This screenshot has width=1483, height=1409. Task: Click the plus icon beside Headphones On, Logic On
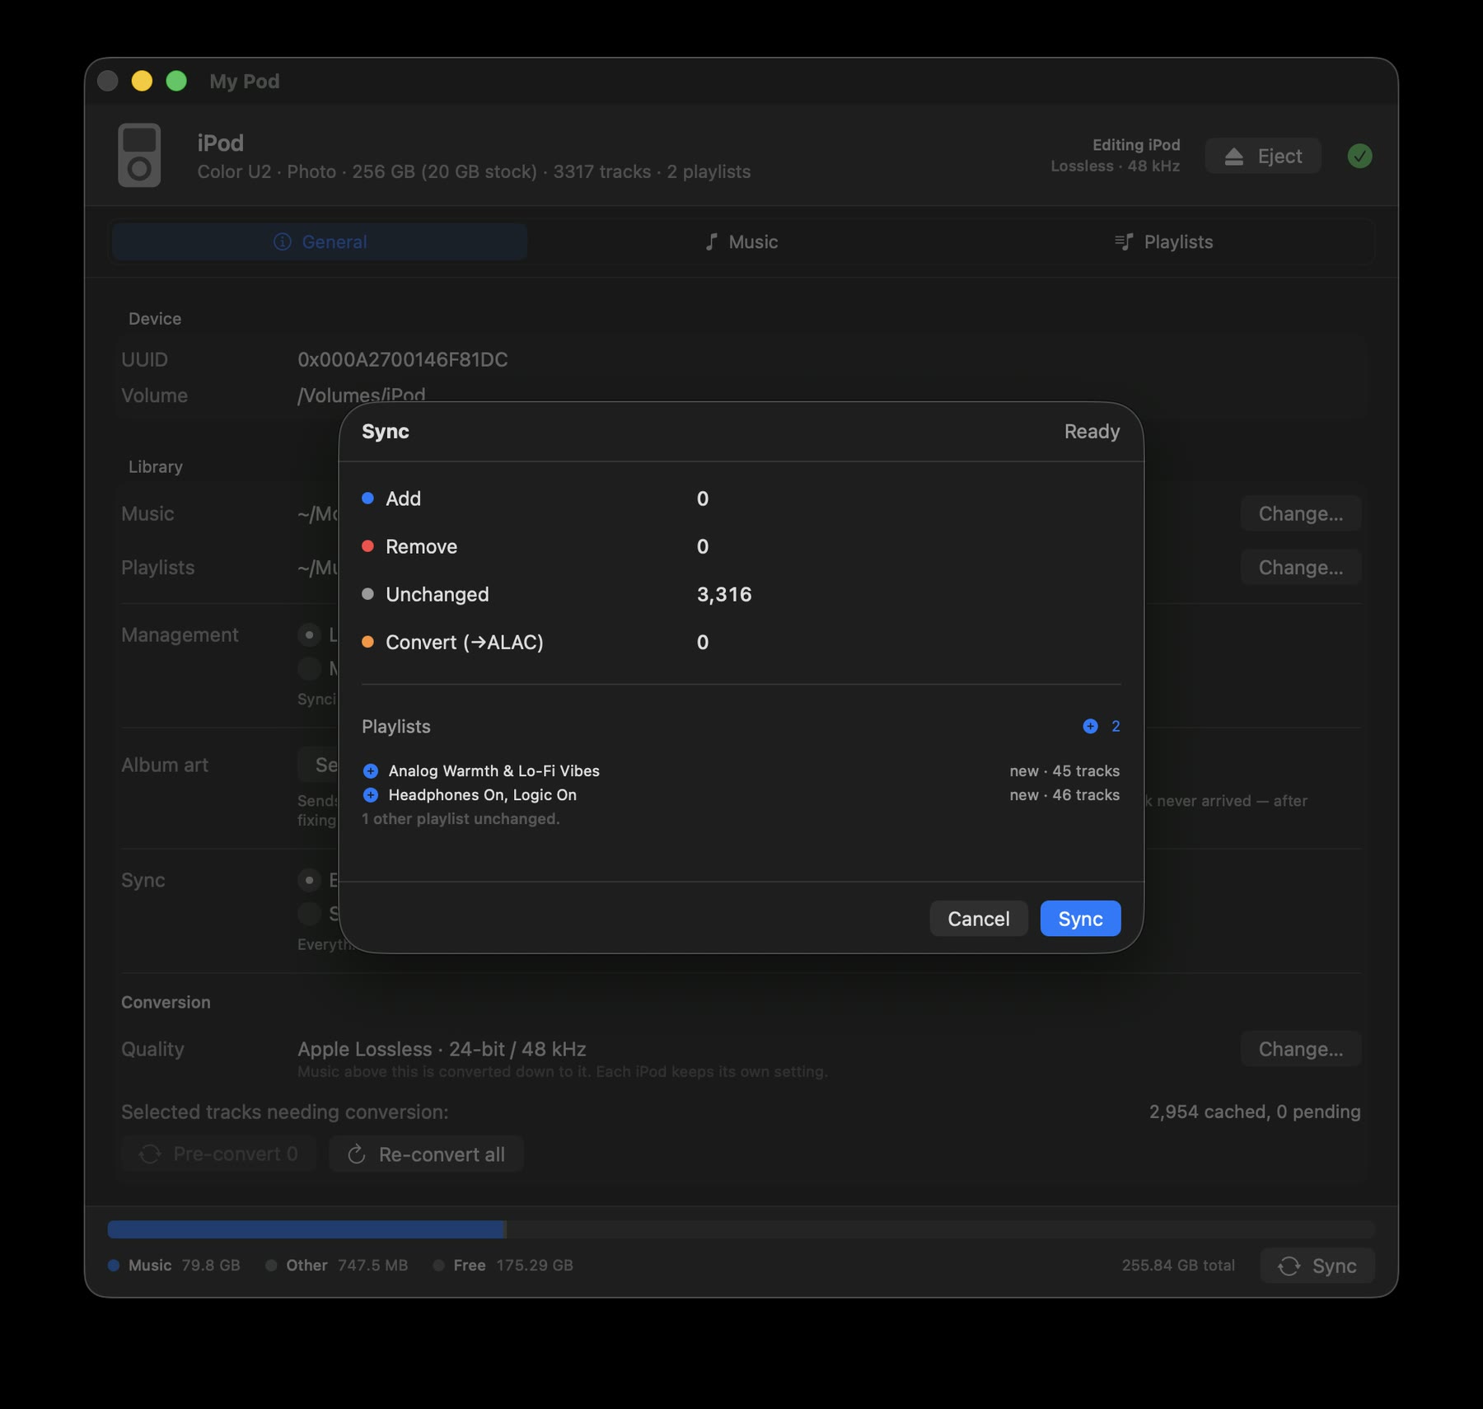point(371,795)
